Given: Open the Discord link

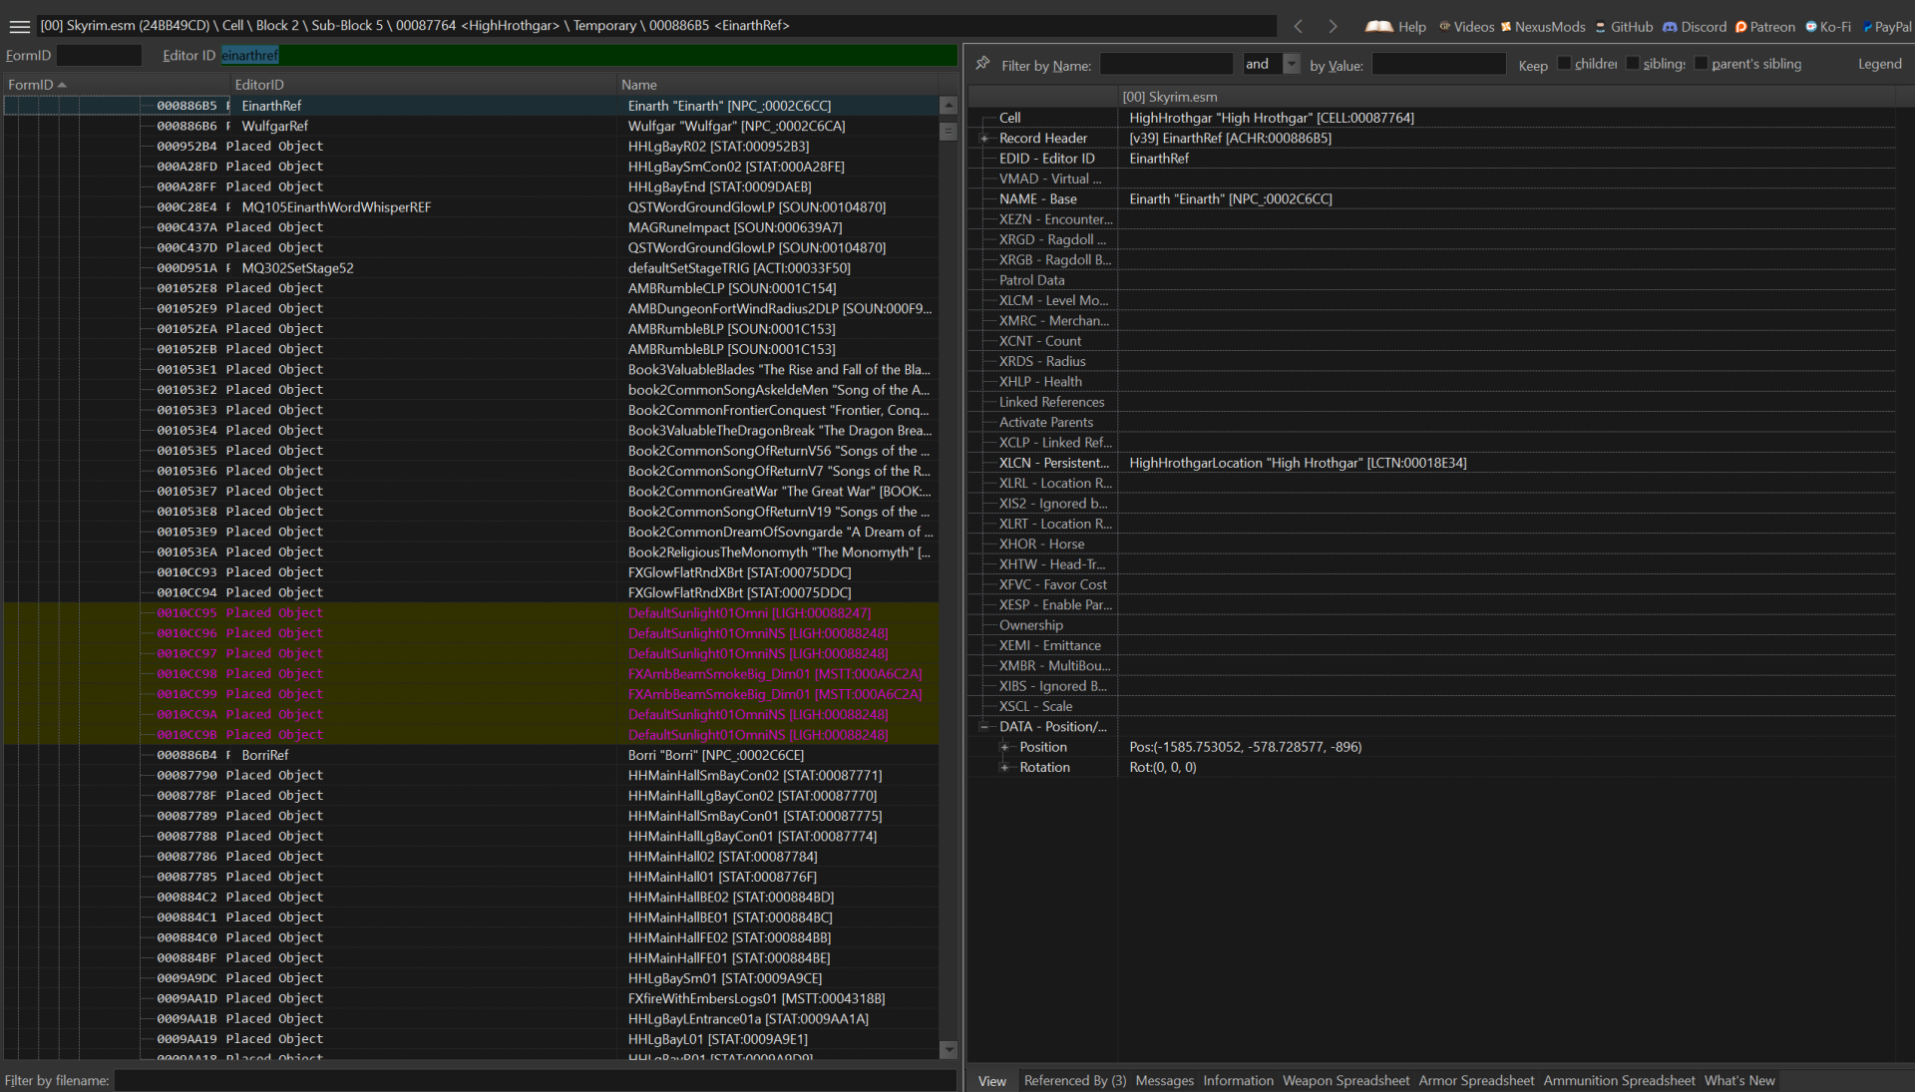Looking at the screenshot, I should (1695, 27).
